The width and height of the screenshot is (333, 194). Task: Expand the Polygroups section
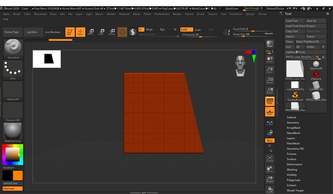[x=293, y=180]
